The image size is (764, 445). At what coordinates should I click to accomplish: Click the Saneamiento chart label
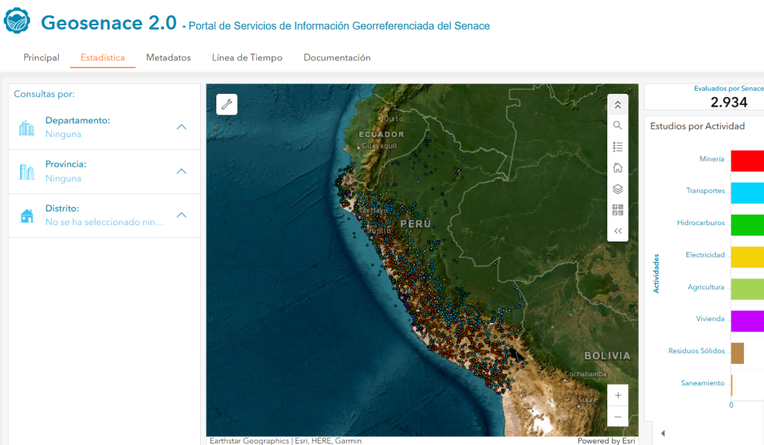pos(703,382)
